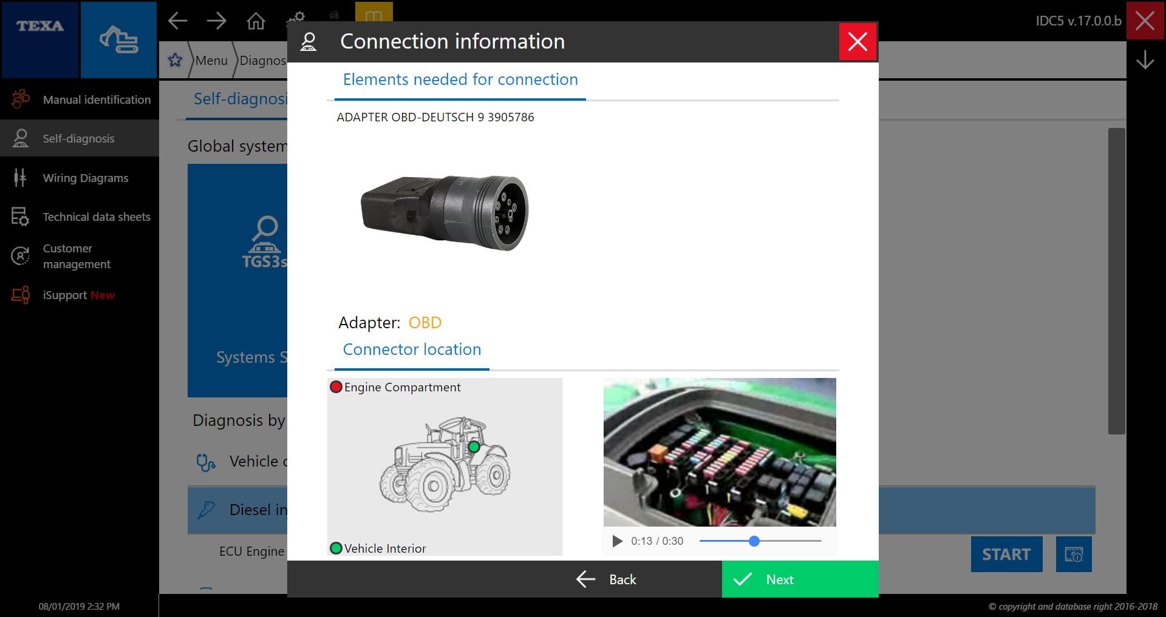Open the Menu breadcrumb entry
This screenshot has height=617, width=1166.
(211, 60)
